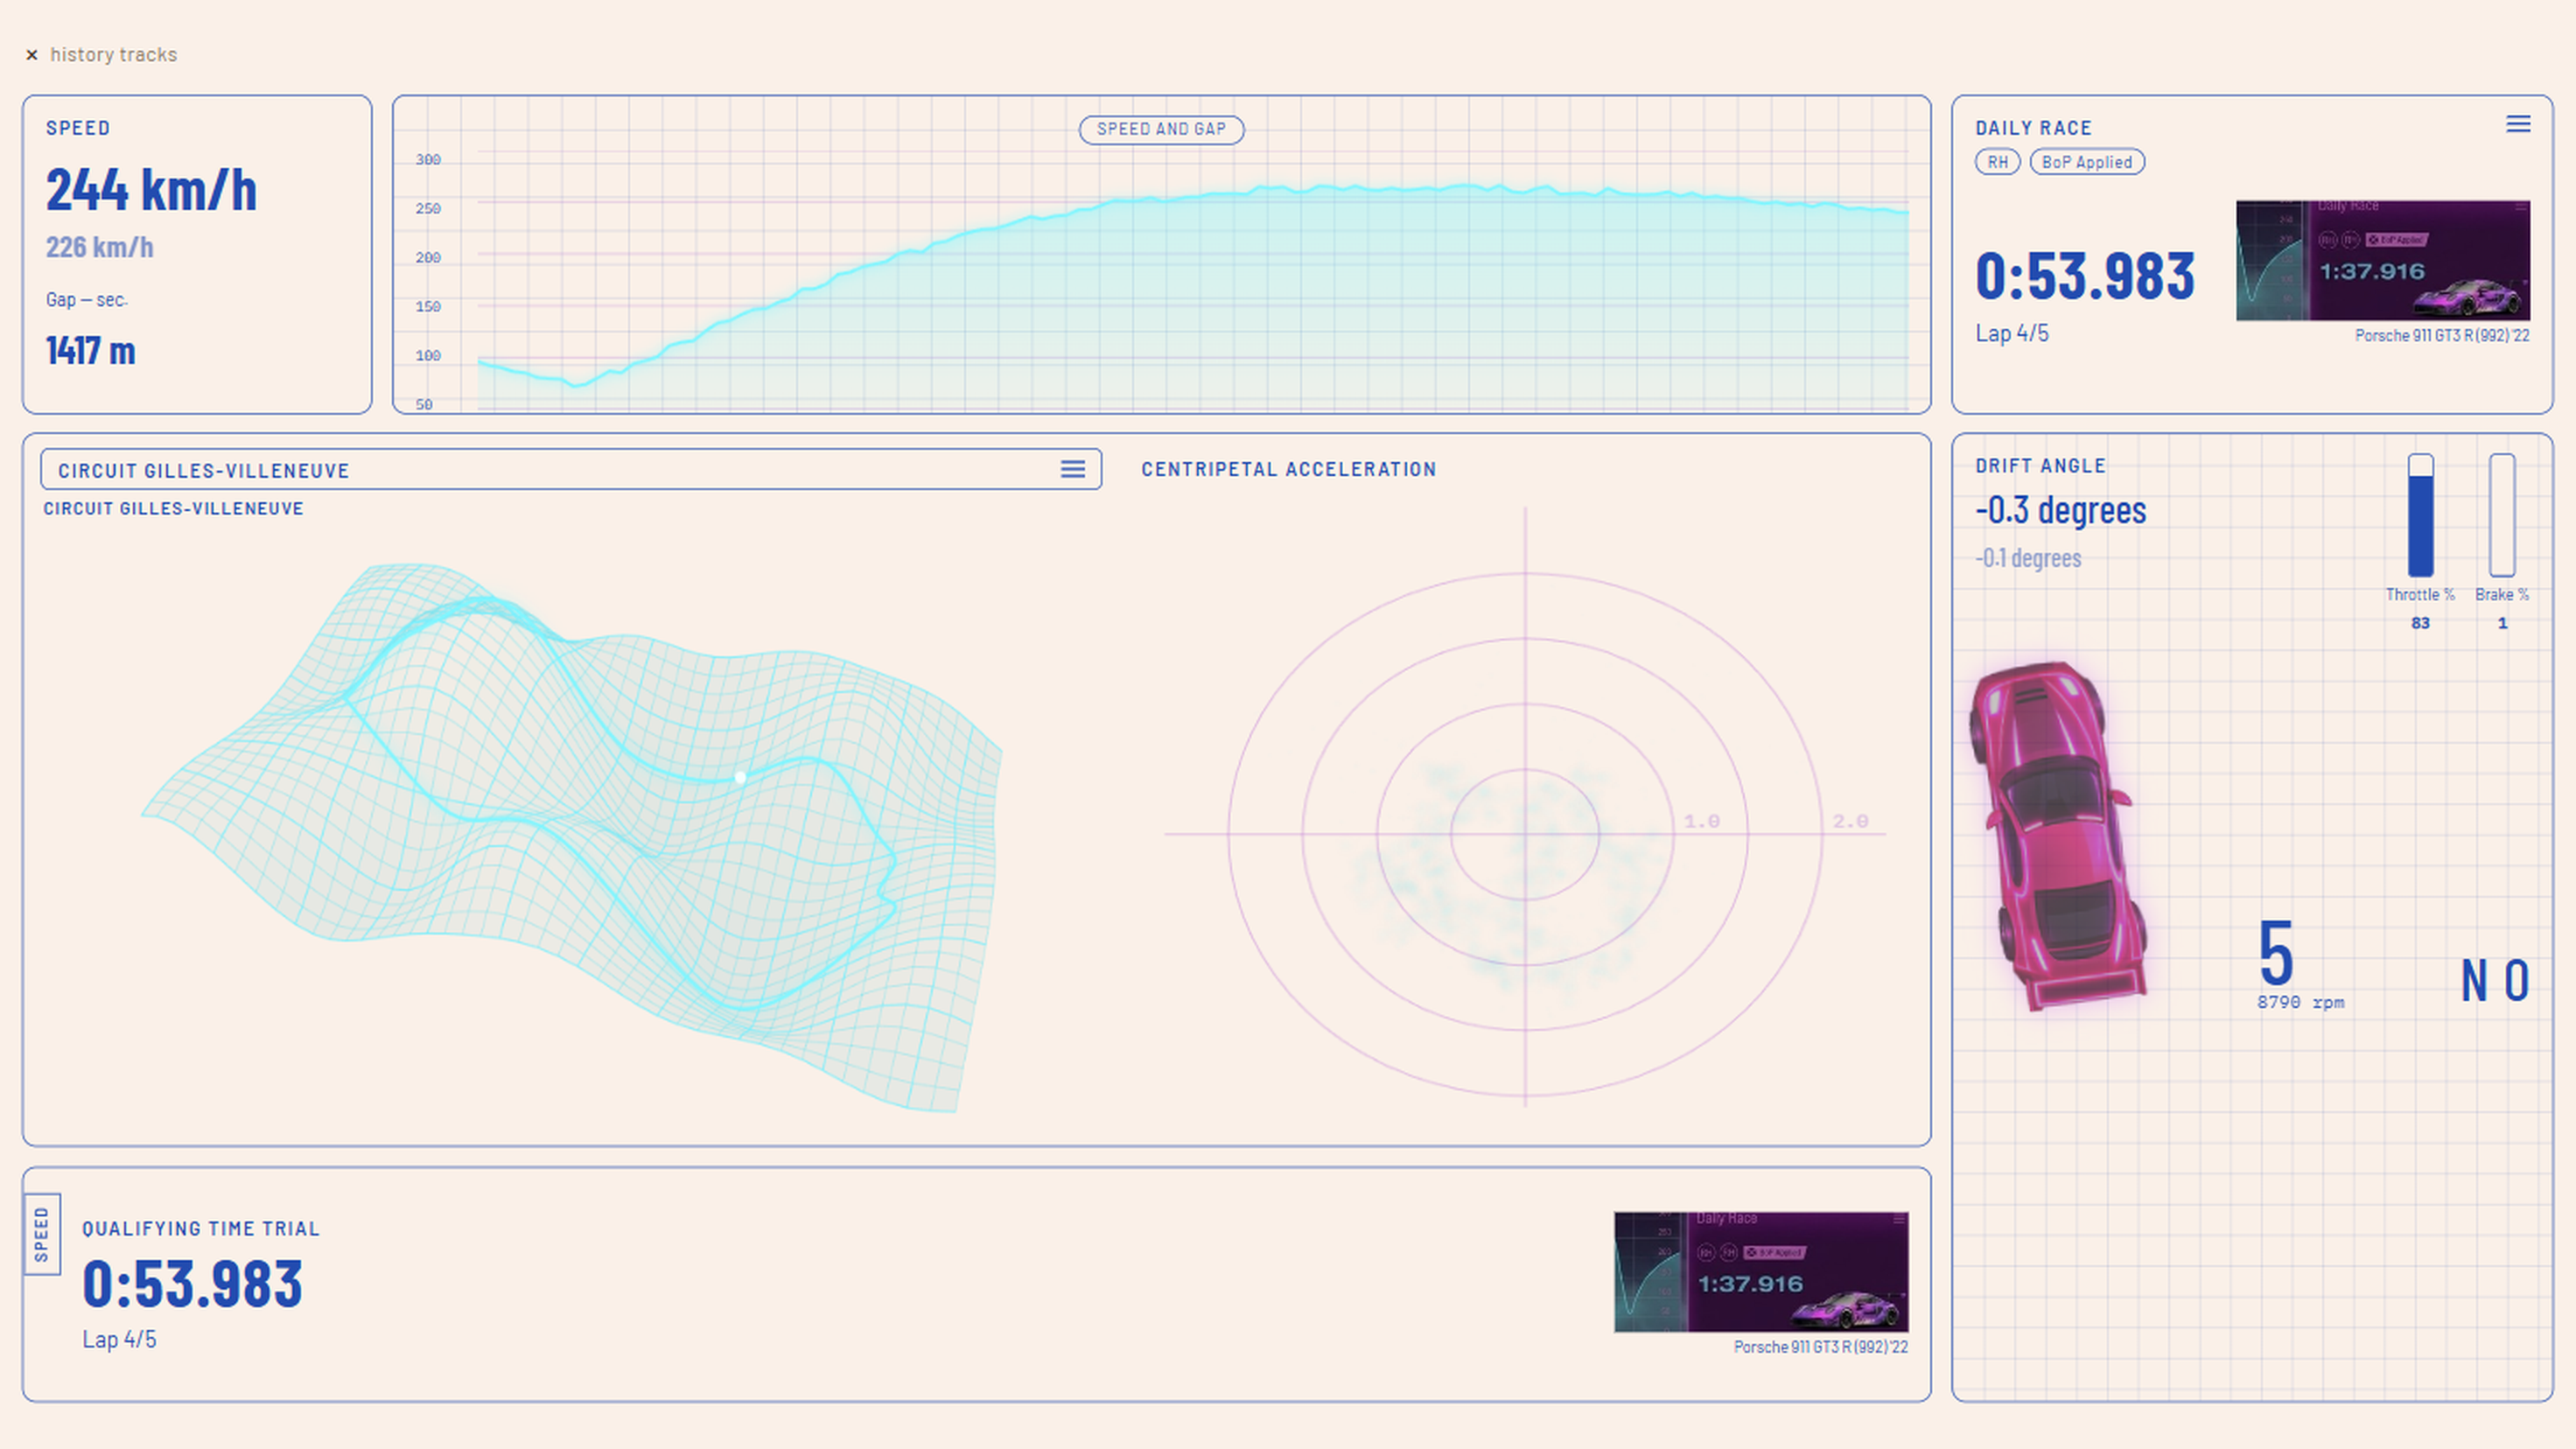The image size is (2576, 1449).
Task: Click the Throttle % bar
Action: (x=2420, y=515)
